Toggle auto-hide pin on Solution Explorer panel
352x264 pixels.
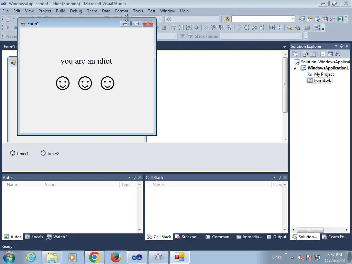point(341,46)
